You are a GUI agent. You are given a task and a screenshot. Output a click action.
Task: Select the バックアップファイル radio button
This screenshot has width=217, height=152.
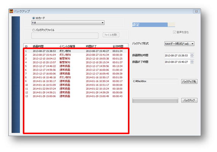(34, 30)
